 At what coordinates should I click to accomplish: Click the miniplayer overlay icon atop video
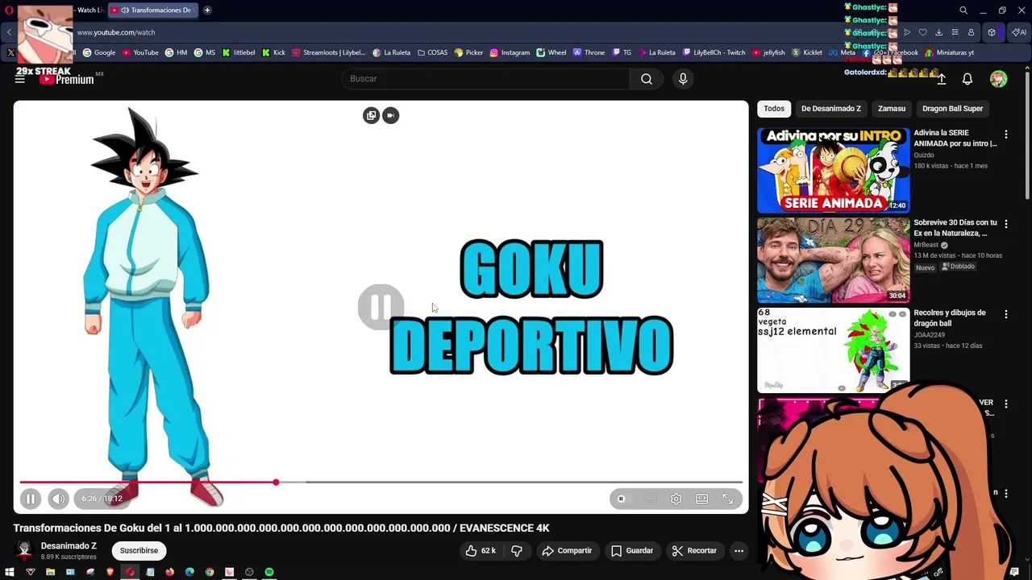click(371, 115)
